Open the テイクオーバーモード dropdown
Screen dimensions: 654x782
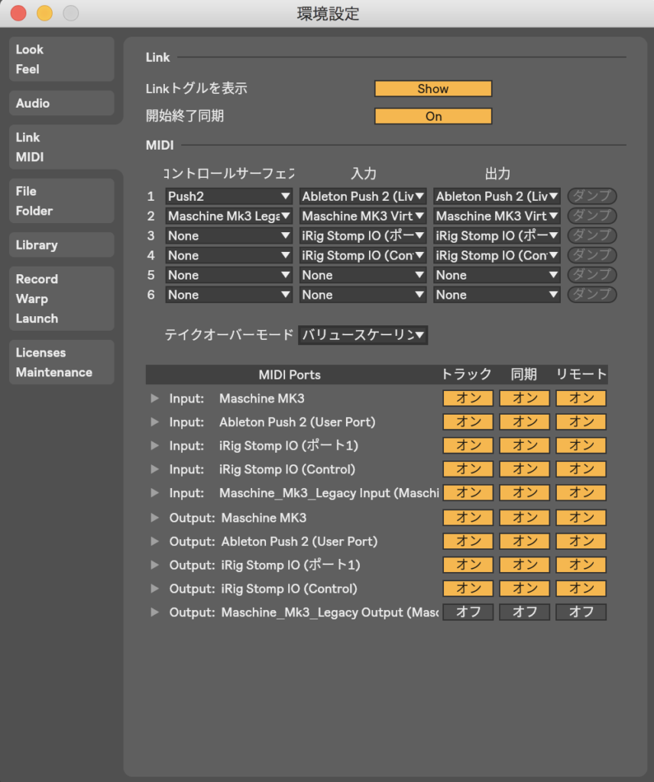(363, 334)
